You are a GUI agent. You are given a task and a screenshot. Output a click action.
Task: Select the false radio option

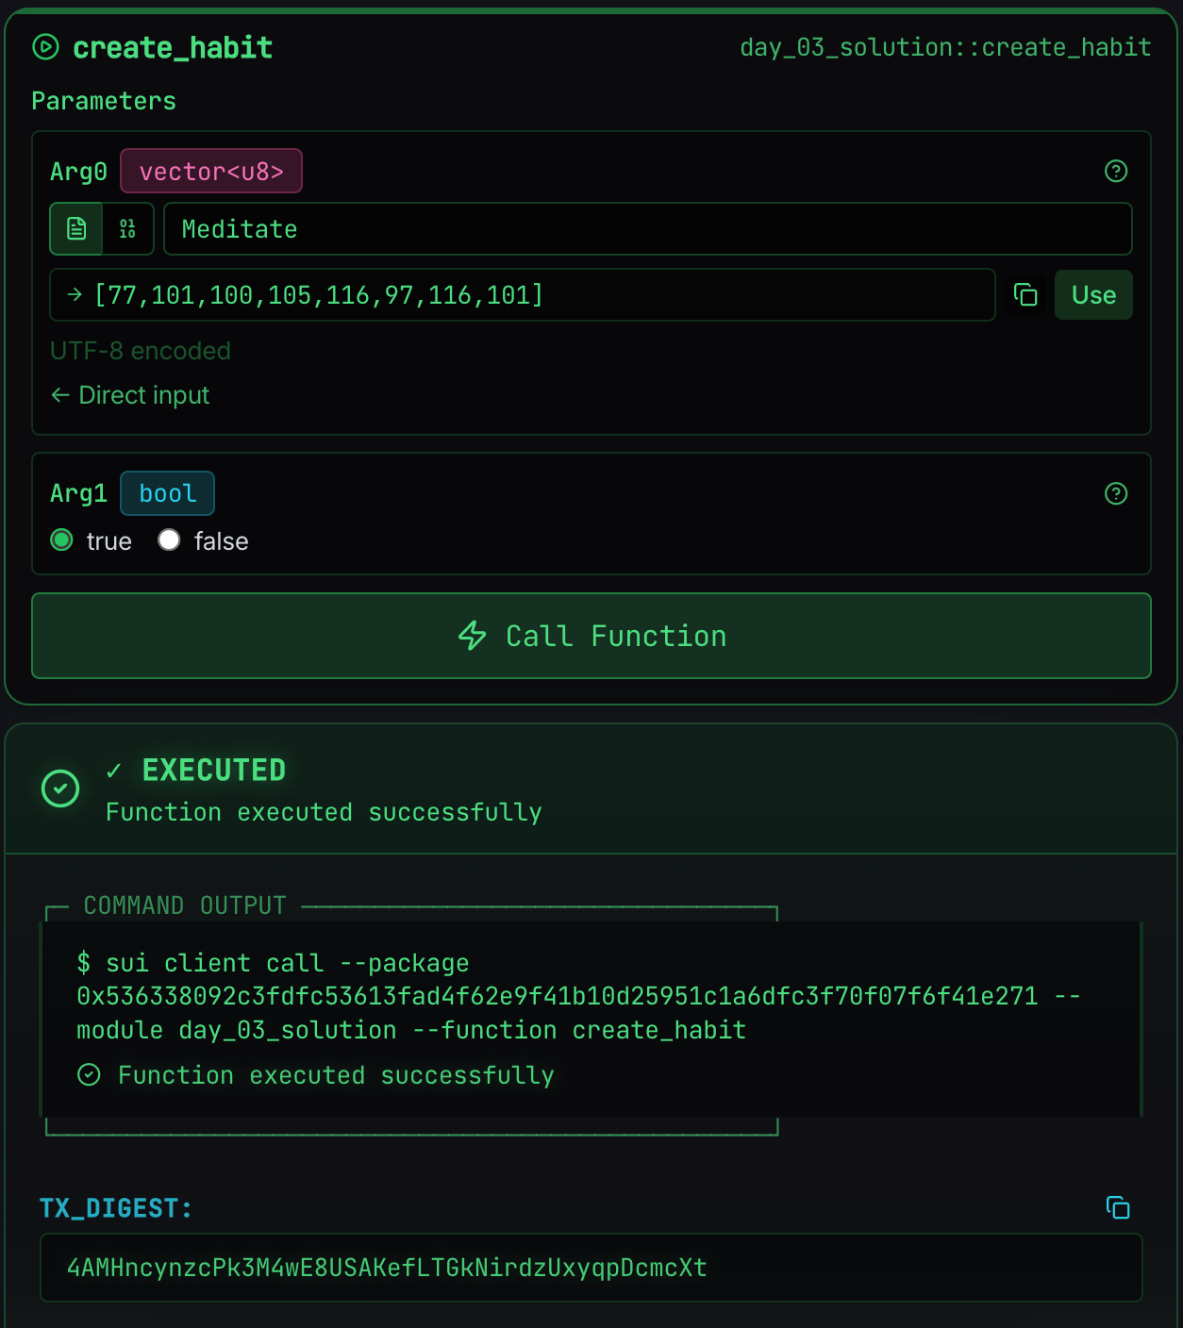[170, 540]
